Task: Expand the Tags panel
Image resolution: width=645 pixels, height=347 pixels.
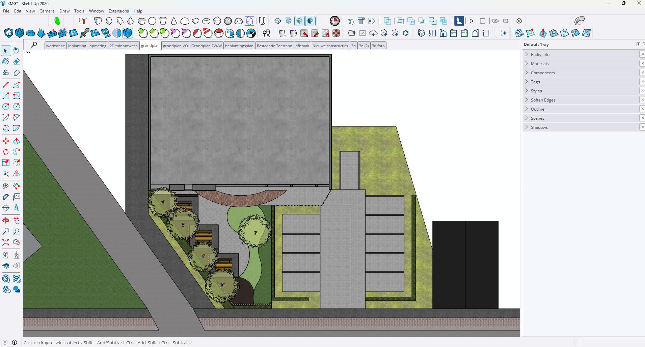Action: coord(535,82)
